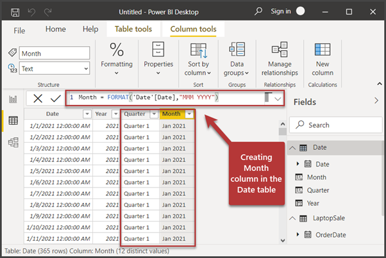386x258 pixels.
Task: Click the Month field calculated icon
Action: tap(299, 177)
